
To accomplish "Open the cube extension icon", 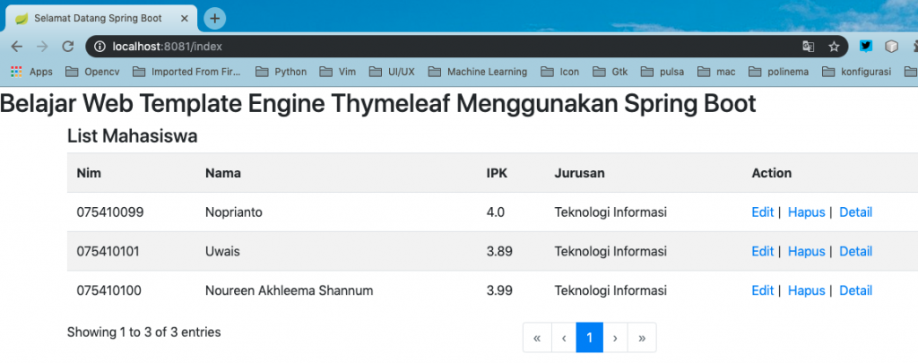I will [891, 47].
